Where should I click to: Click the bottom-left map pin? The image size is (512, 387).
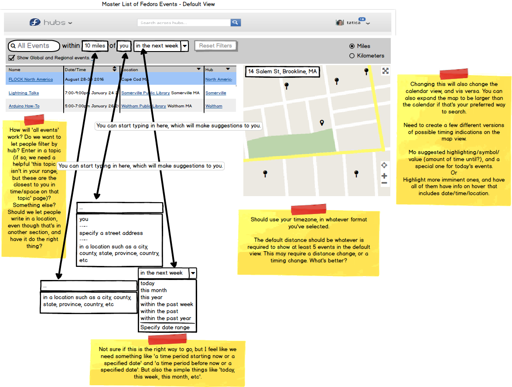tap(265, 173)
